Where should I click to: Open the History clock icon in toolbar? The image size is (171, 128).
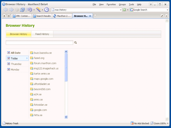point(46,10)
